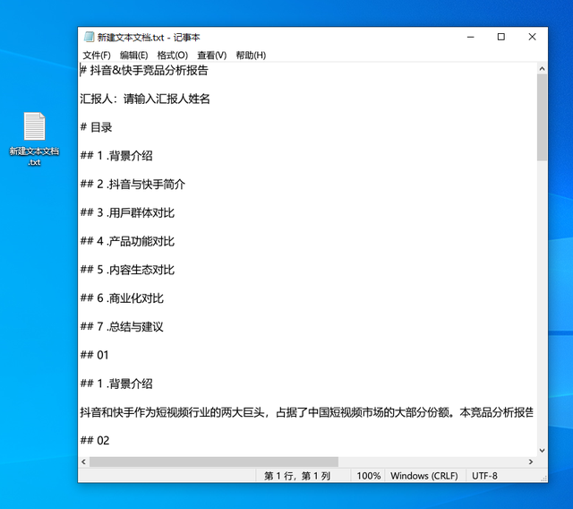Maximize the Notepad window
Image resolution: width=573 pixels, height=509 pixels.
click(501, 37)
